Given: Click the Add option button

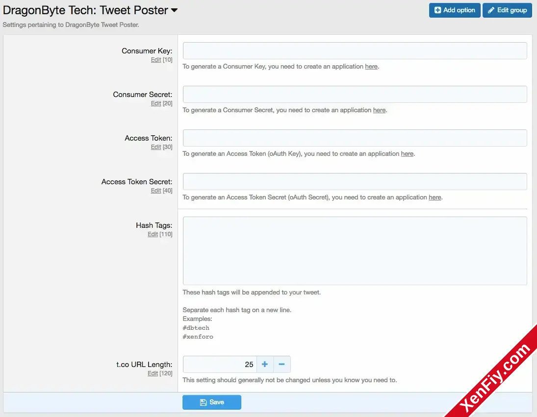Looking at the screenshot, I should tap(455, 10).
